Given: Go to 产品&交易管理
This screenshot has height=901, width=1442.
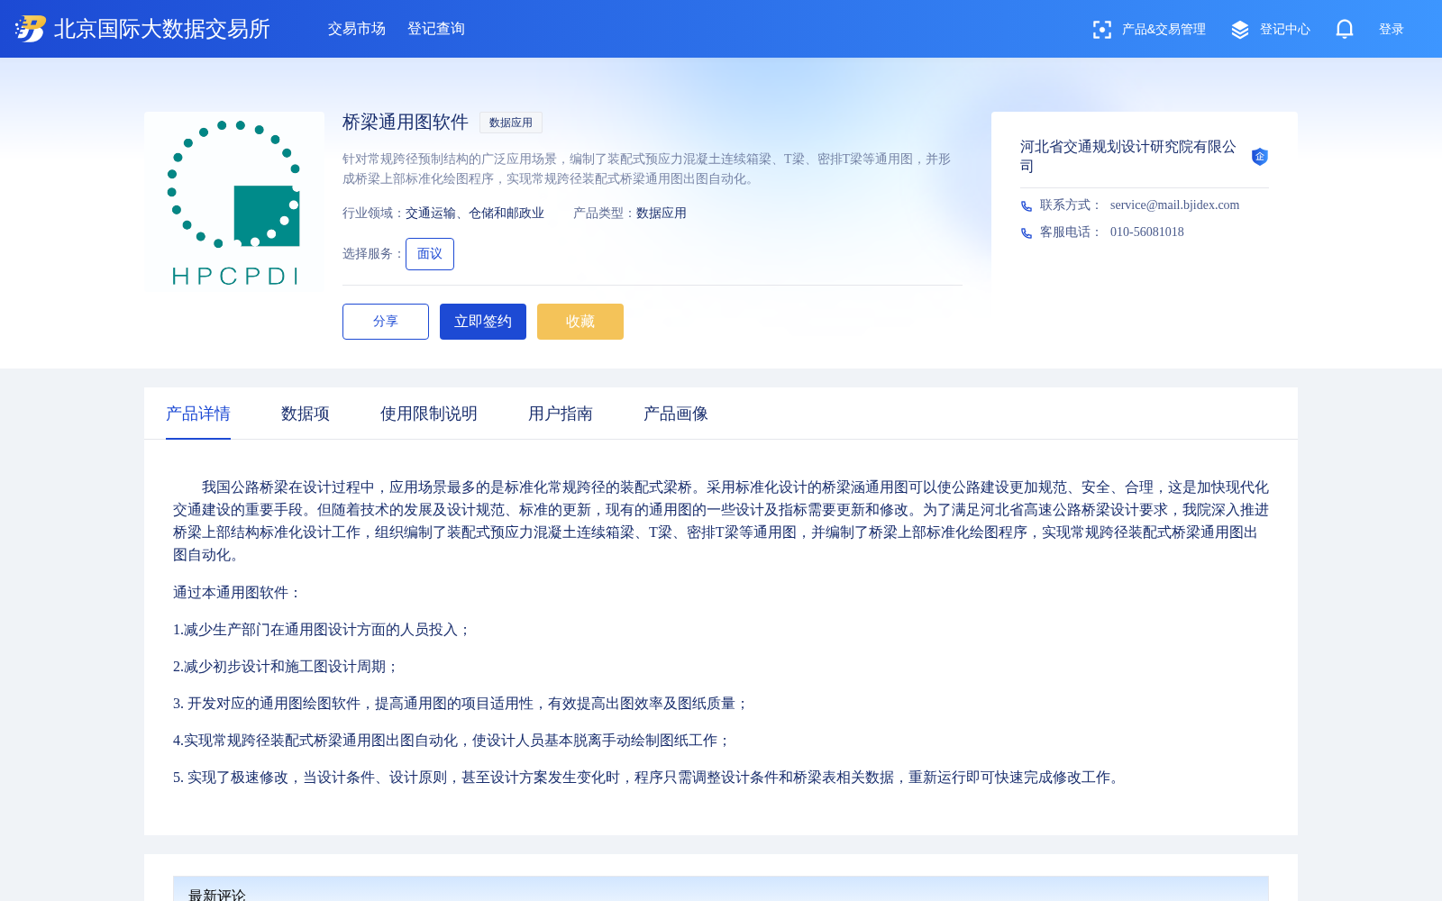Looking at the screenshot, I should [x=1164, y=30].
